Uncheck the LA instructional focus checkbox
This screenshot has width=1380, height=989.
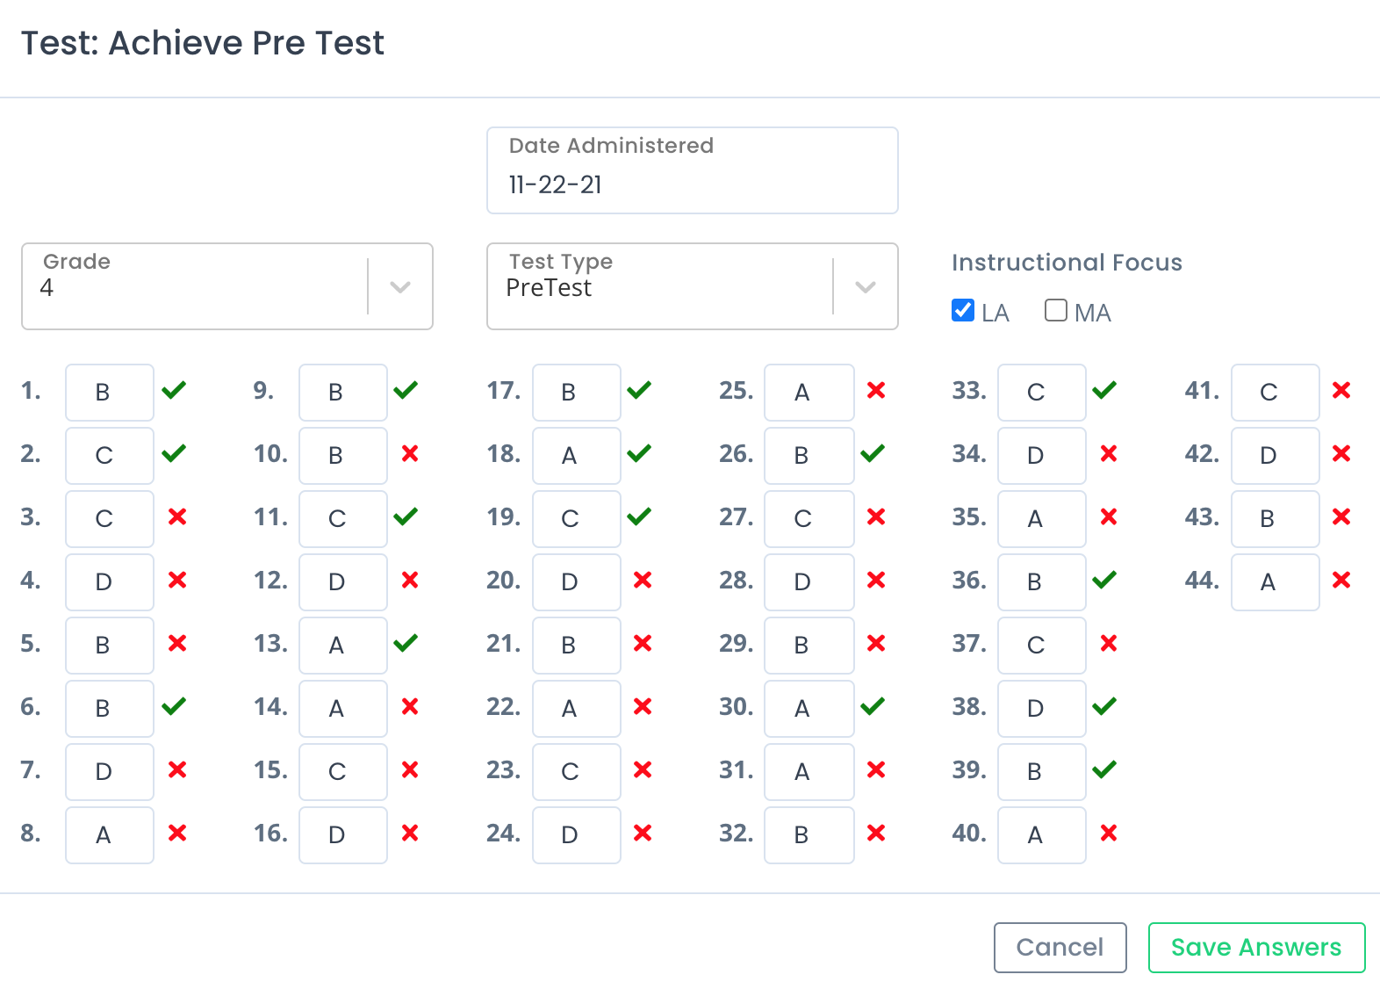click(x=963, y=310)
